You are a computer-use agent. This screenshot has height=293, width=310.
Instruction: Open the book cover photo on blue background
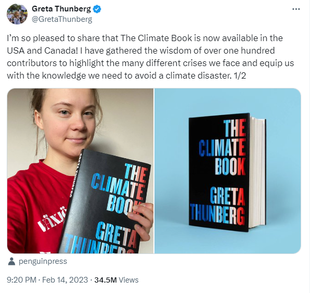[x=228, y=171]
